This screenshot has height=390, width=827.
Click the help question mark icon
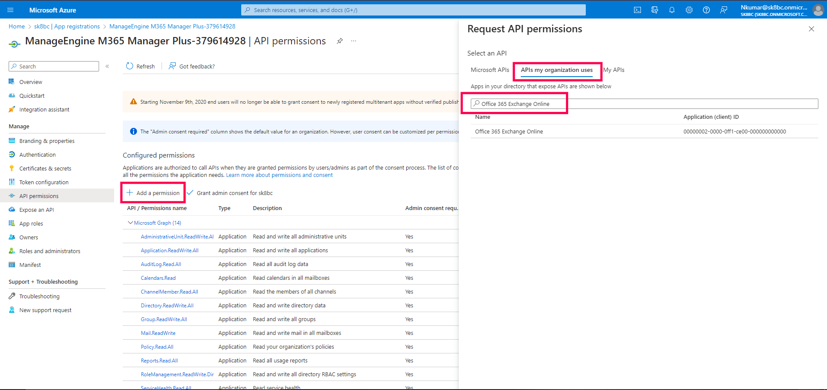point(706,10)
